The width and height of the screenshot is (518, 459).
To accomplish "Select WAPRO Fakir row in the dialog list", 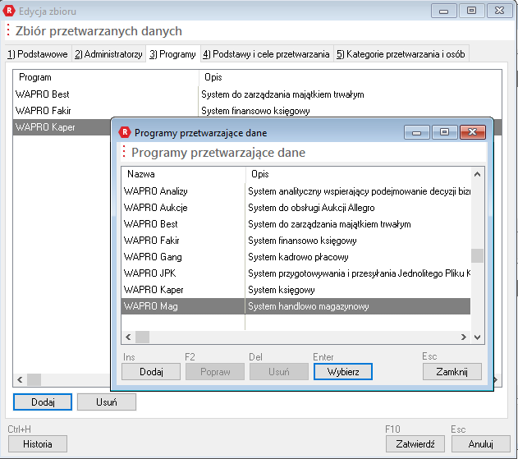I will click(296, 241).
